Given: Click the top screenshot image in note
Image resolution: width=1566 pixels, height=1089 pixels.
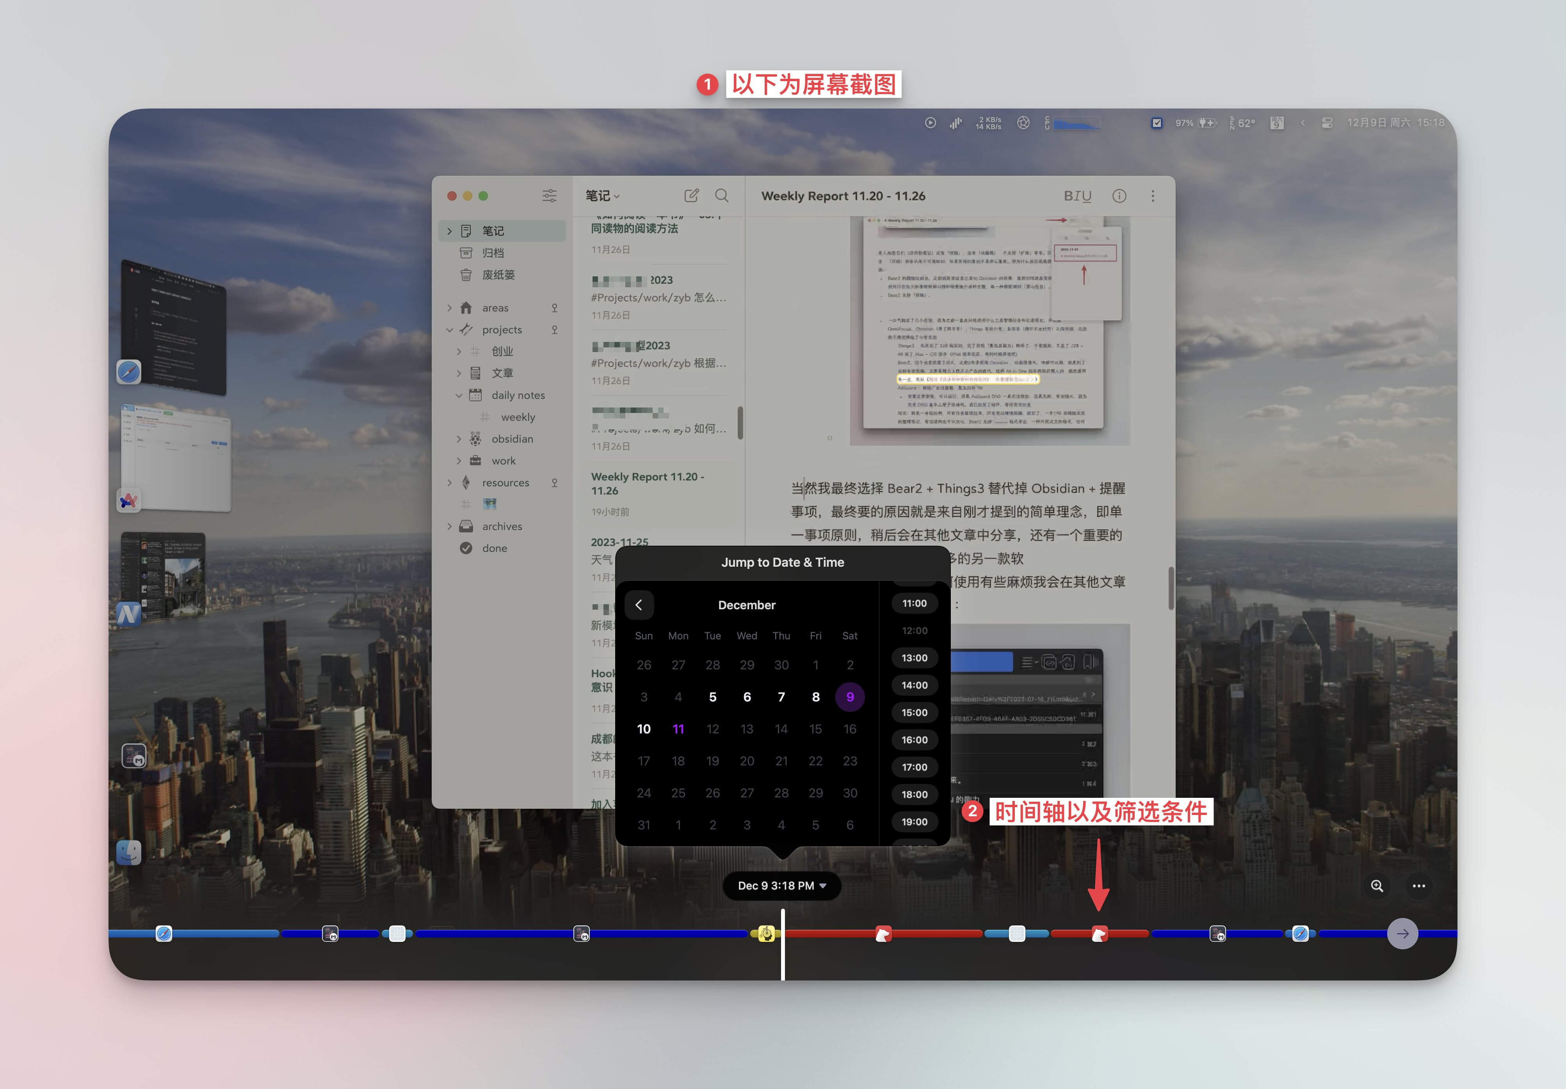Looking at the screenshot, I should pyautogui.click(x=989, y=331).
